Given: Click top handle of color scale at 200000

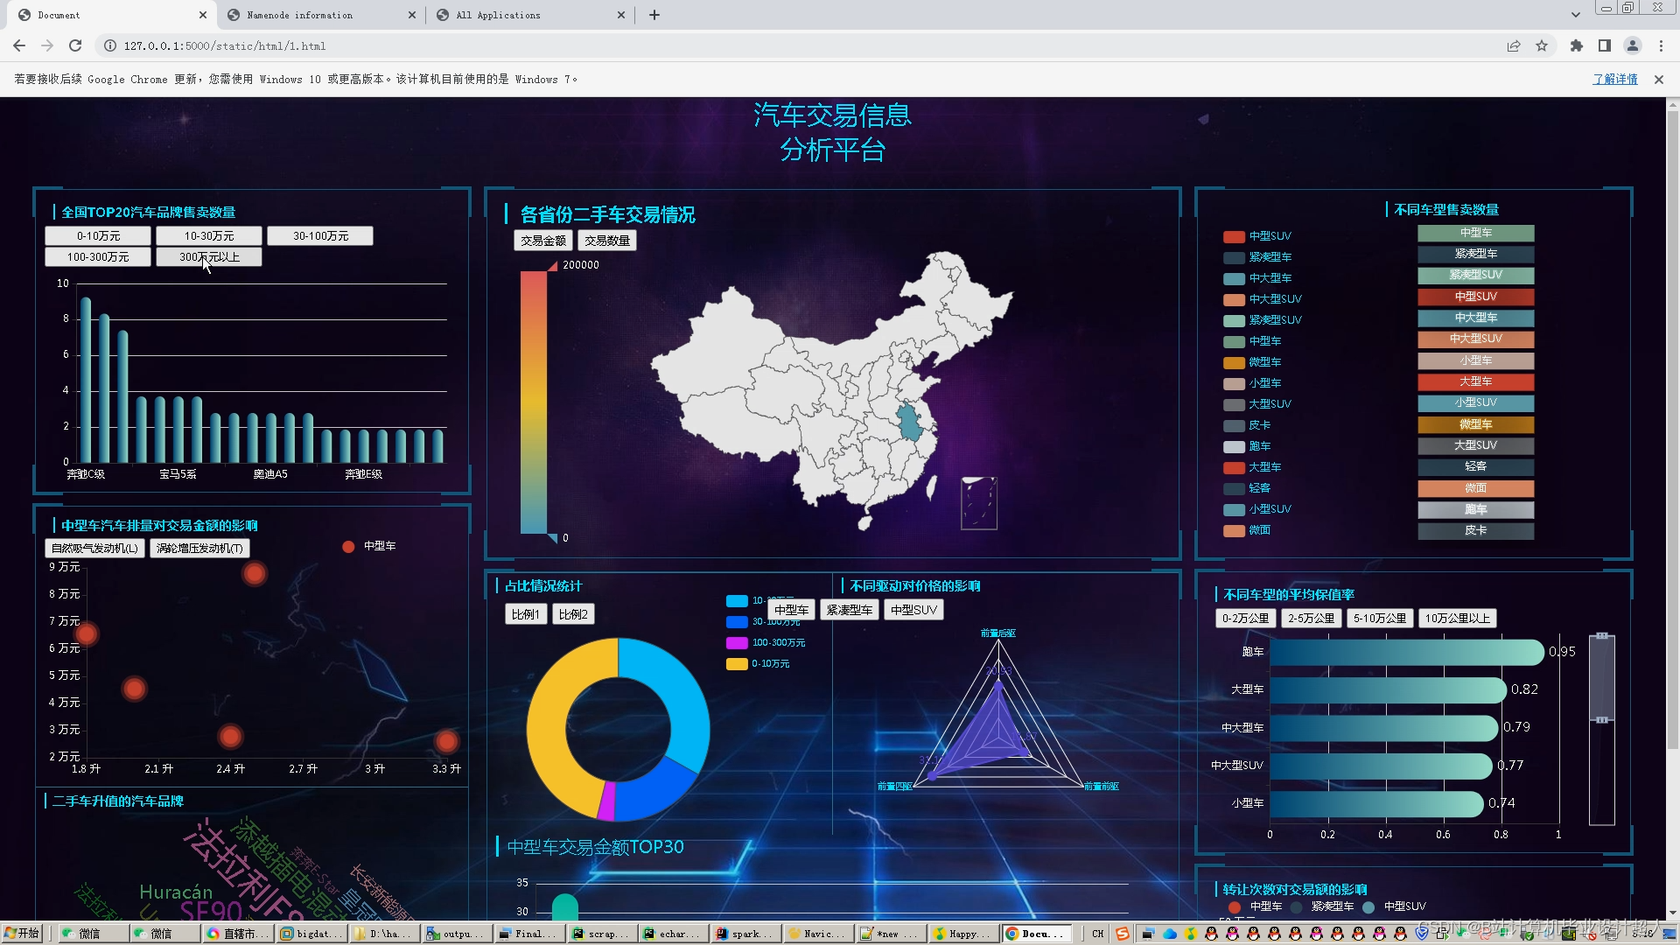Looking at the screenshot, I should point(552,266).
